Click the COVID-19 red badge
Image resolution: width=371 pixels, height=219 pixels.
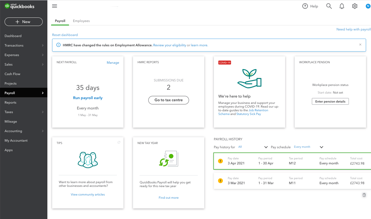[225, 63]
